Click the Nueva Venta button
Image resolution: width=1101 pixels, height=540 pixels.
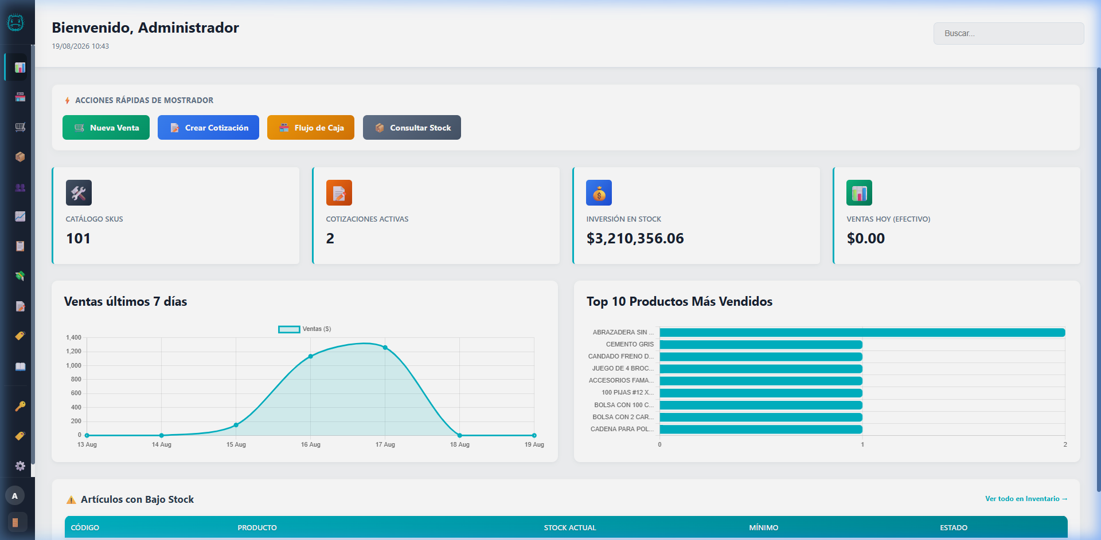(106, 128)
